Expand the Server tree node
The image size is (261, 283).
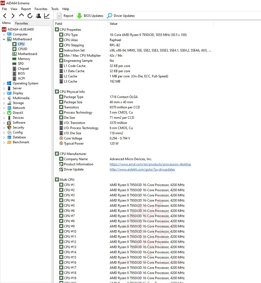click(x=4, y=88)
